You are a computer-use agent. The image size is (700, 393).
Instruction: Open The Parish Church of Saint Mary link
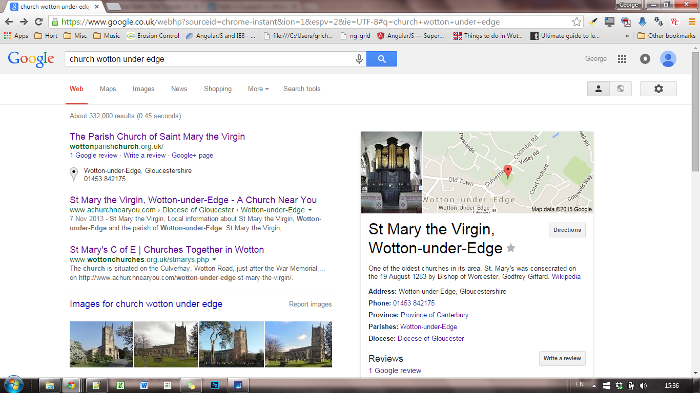pyautogui.click(x=157, y=137)
